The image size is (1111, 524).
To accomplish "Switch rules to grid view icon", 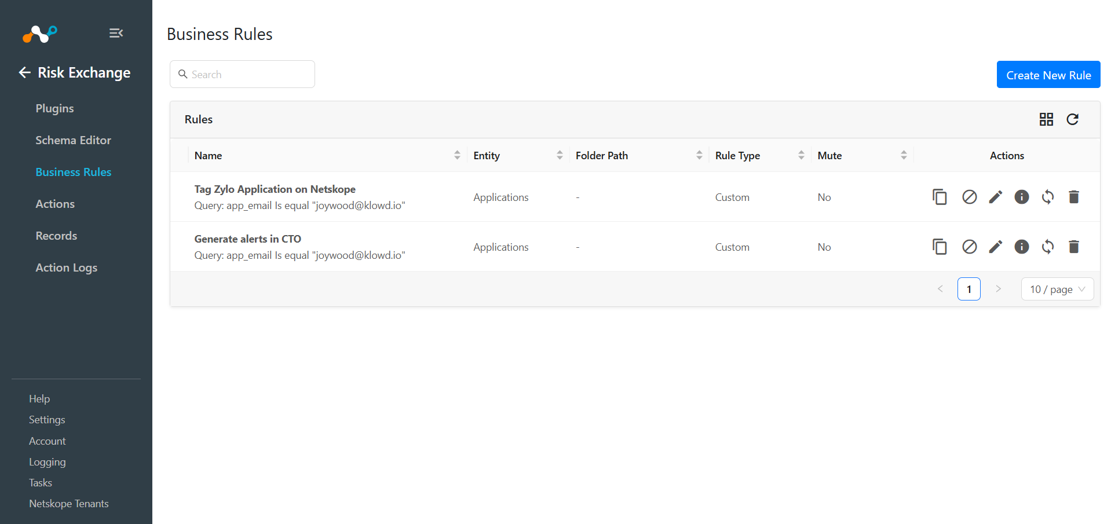I will point(1046,119).
